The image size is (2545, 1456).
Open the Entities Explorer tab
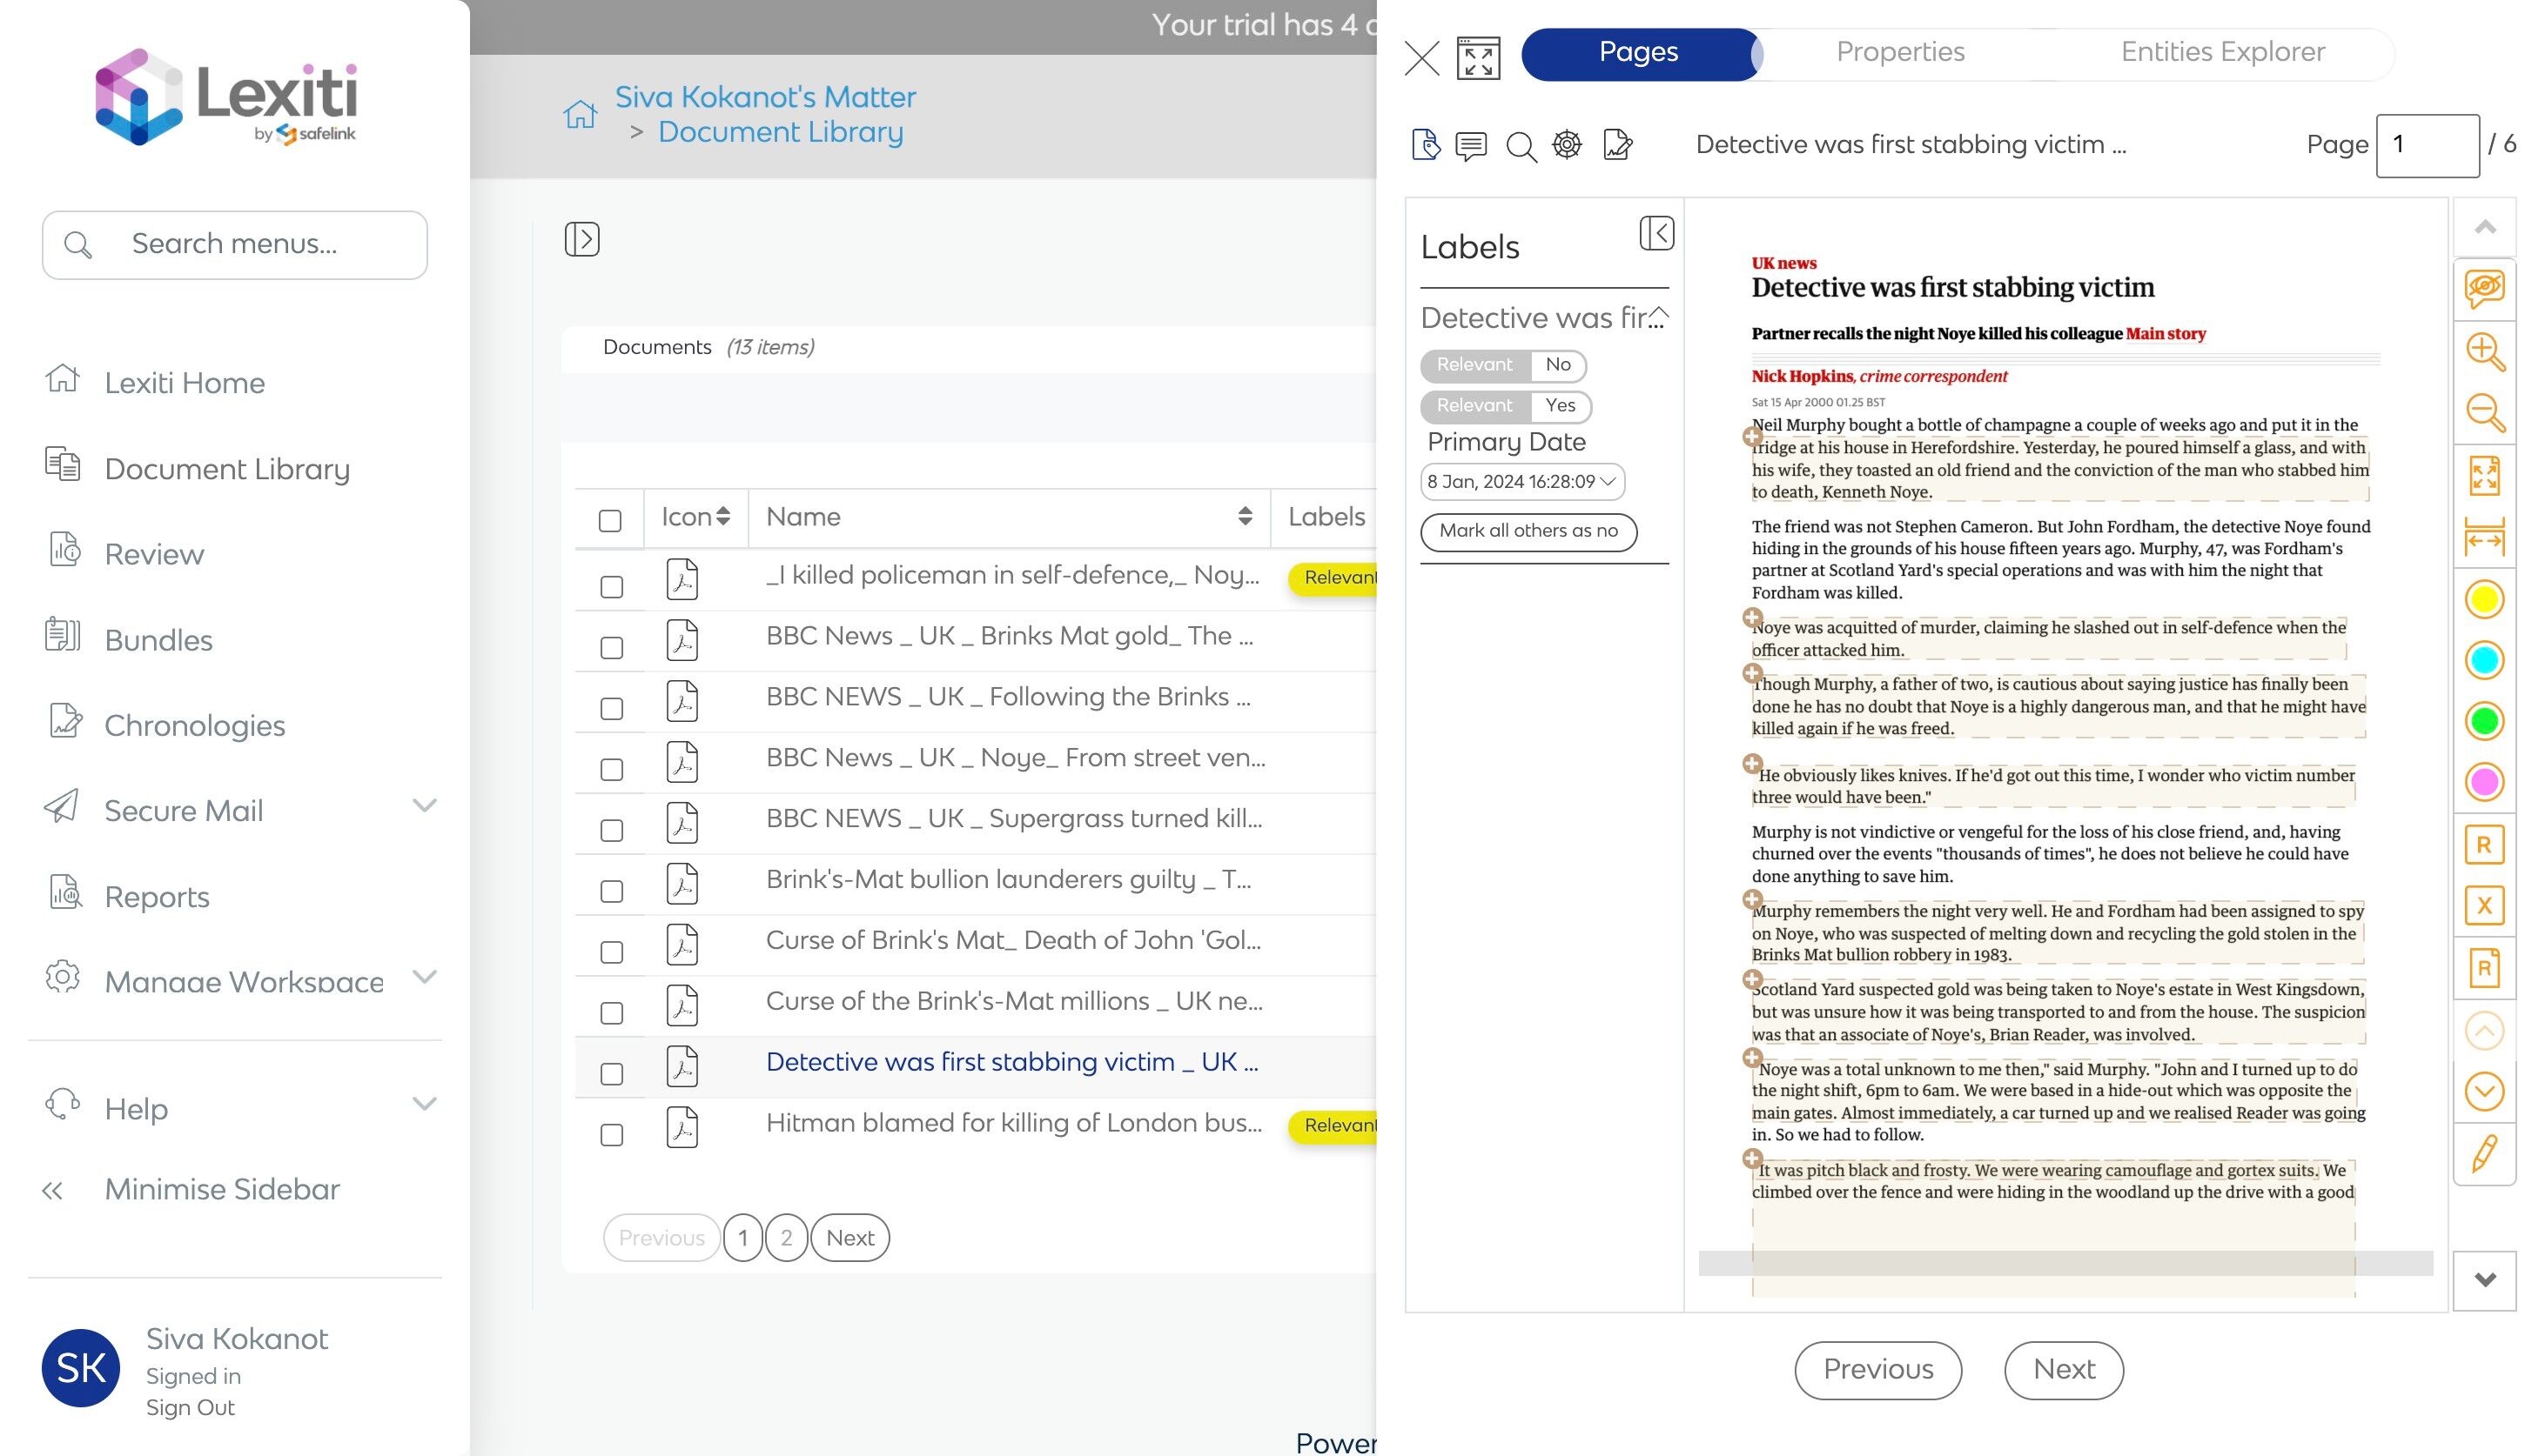point(2222,52)
